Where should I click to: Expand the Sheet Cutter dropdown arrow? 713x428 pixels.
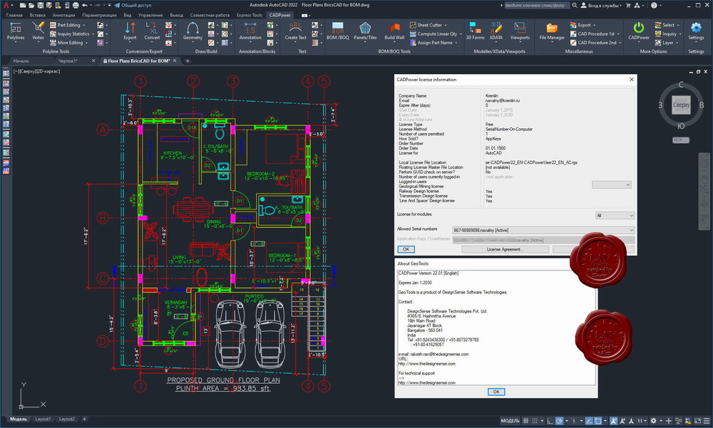[x=445, y=26]
